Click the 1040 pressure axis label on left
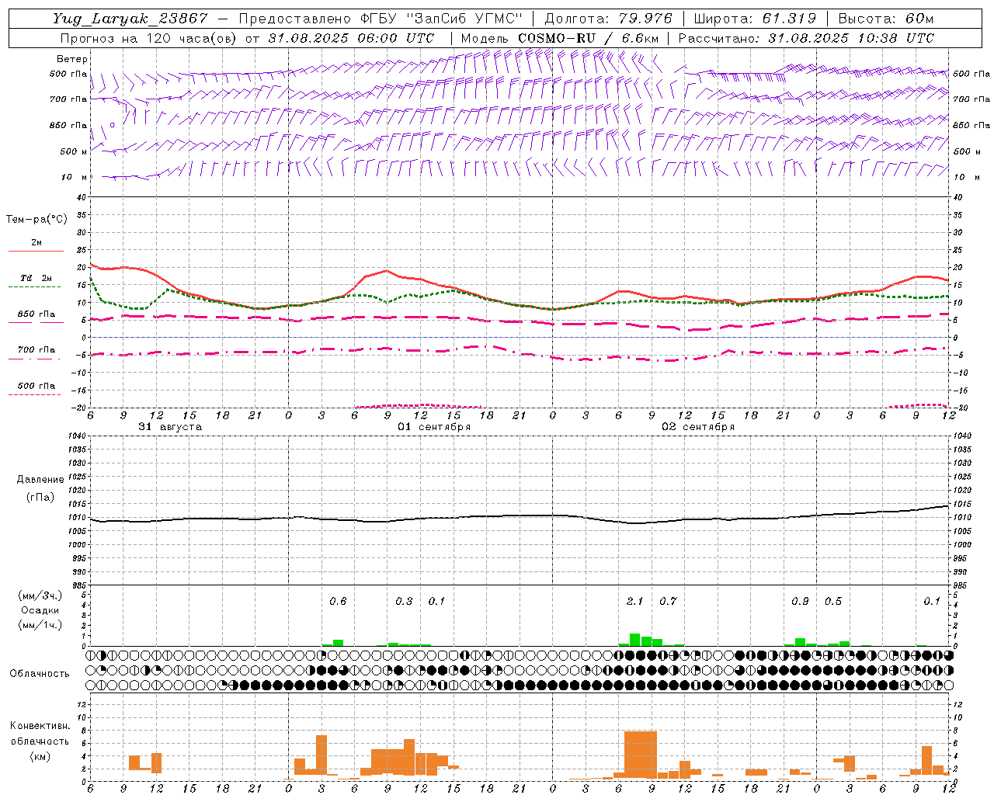The height and width of the screenshot is (795, 994). pos(75,436)
